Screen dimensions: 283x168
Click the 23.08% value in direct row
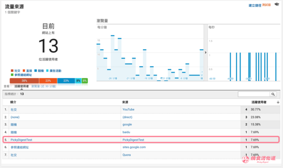[255, 117]
